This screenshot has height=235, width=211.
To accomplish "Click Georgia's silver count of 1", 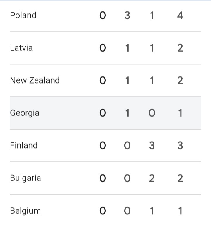I will click(127, 113).
